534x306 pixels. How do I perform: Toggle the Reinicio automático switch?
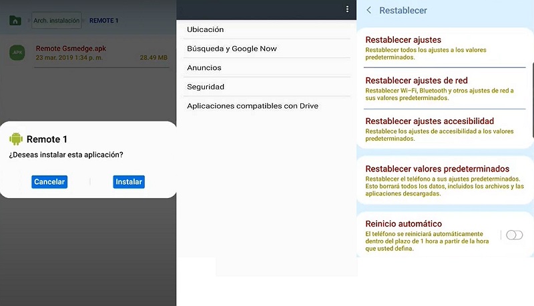[x=514, y=235]
